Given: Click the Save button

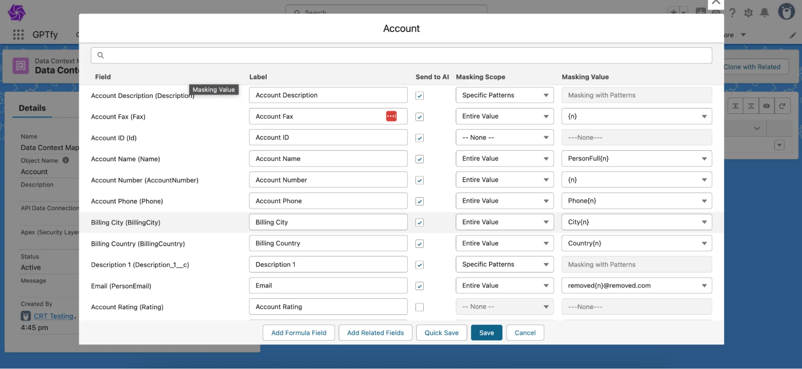Looking at the screenshot, I should tap(486, 333).
